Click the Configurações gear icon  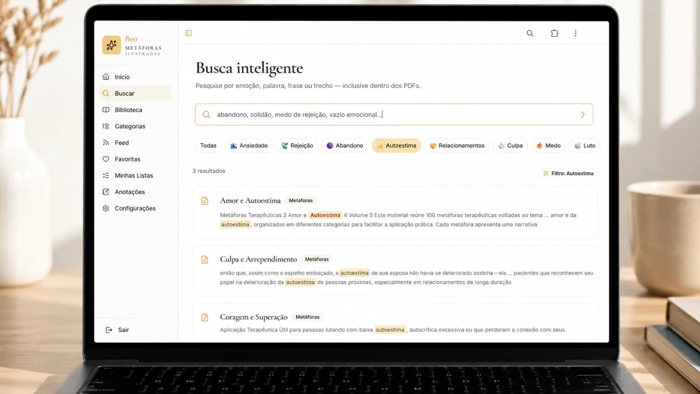pyautogui.click(x=105, y=208)
